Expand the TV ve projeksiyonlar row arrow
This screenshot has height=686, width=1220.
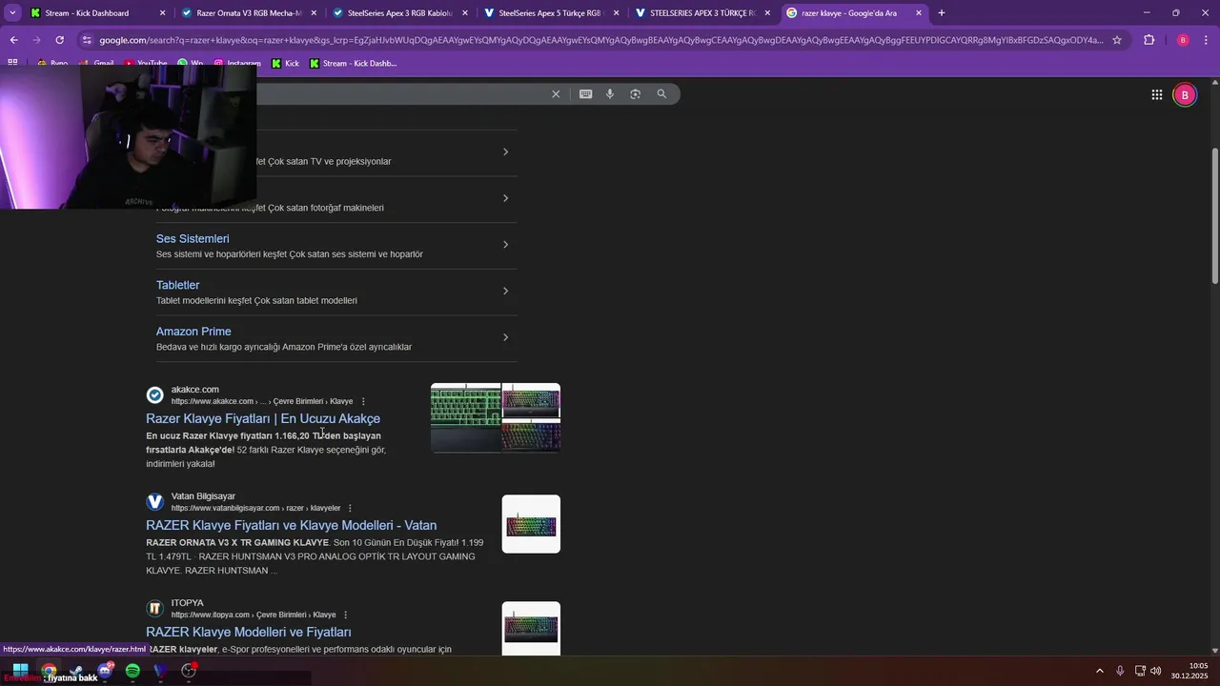(x=505, y=152)
